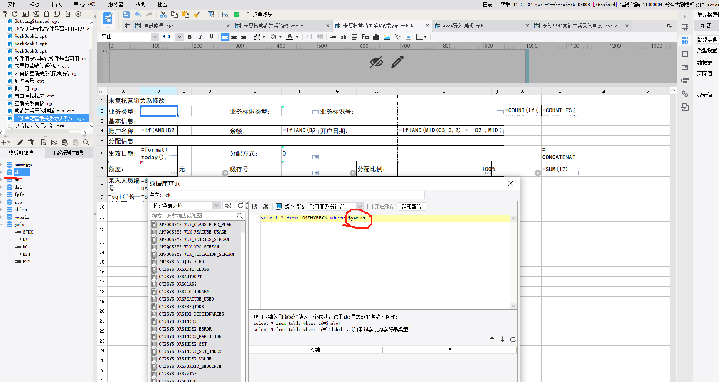Image resolution: width=719 pixels, height=382 pixels.
Task: Click the font color A swatch
Action: [x=290, y=37]
